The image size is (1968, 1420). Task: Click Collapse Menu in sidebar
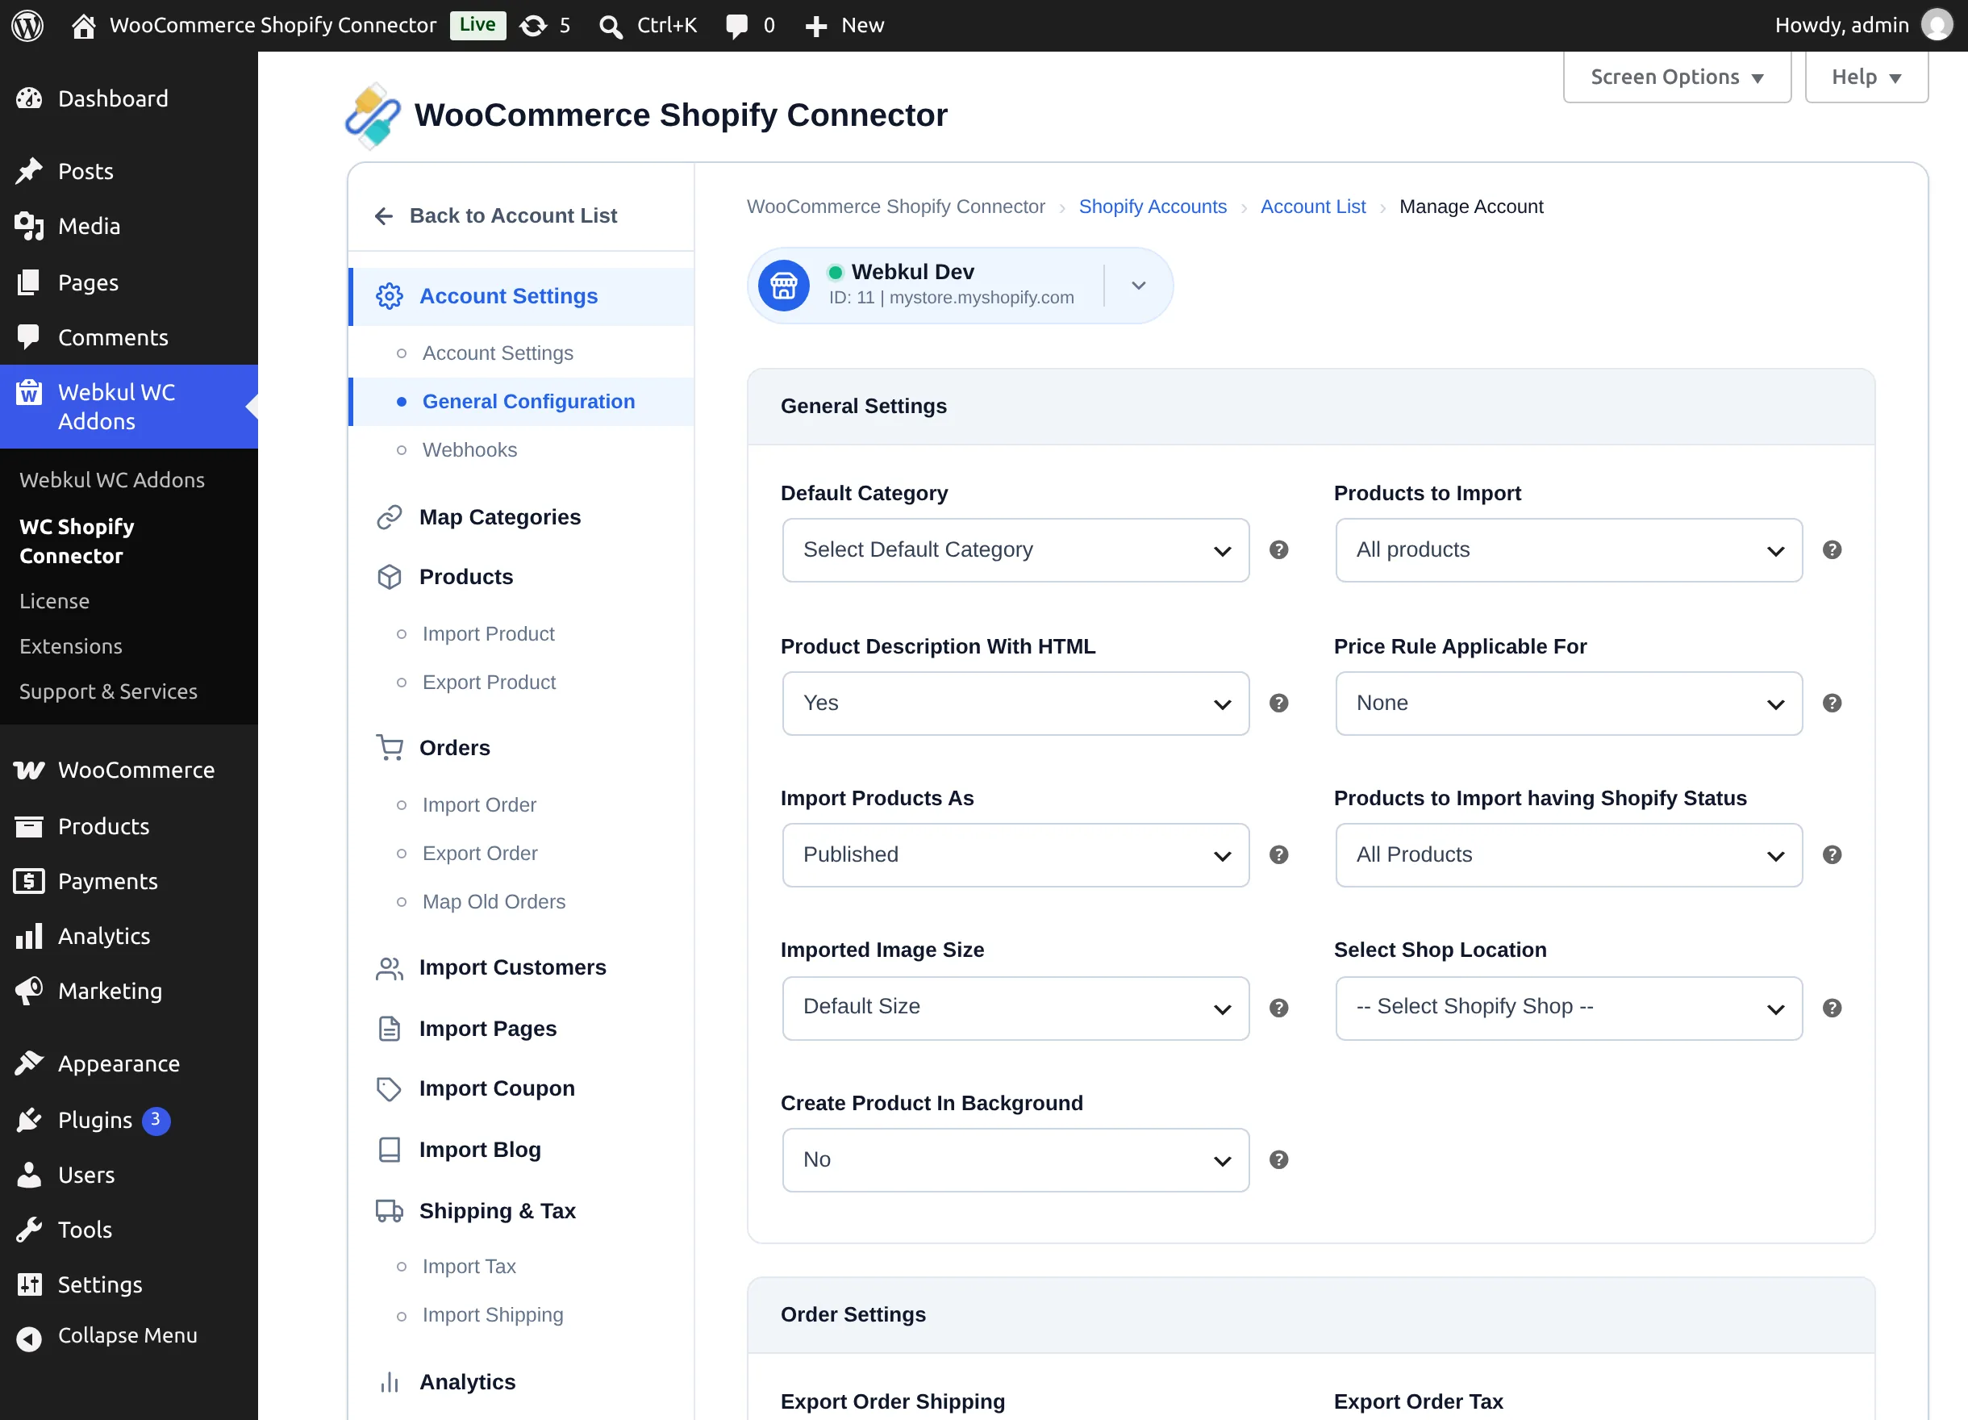pyautogui.click(x=128, y=1336)
